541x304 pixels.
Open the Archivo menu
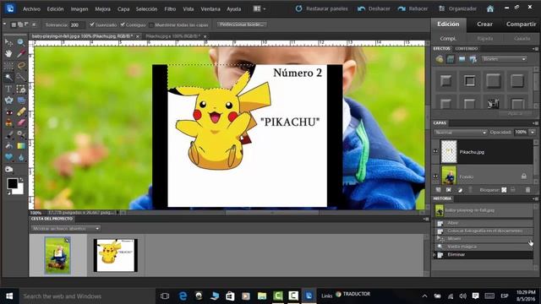coord(31,9)
